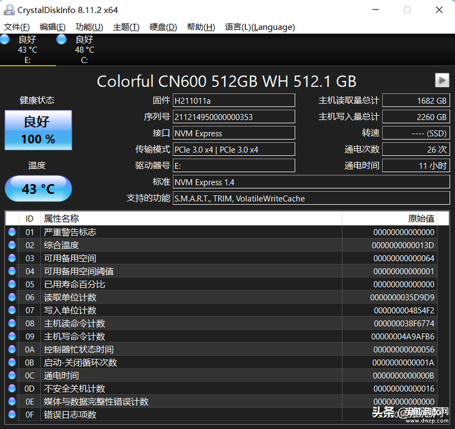The image size is (455, 429).
Task: Open the 语言(L)(Language) menu
Action: (x=260, y=27)
